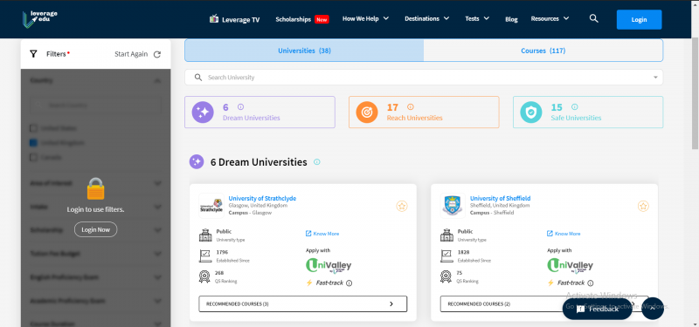
Task: Expand the Destinations menu
Action: click(x=426, y=18)
